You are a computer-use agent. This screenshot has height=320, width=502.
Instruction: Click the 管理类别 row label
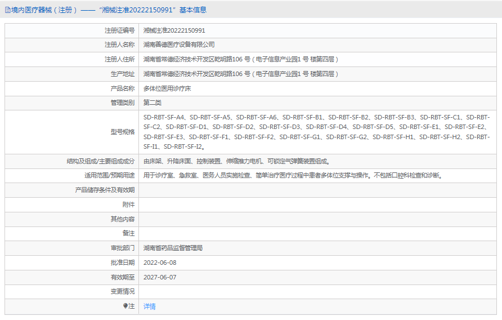[x=123, y=103]
